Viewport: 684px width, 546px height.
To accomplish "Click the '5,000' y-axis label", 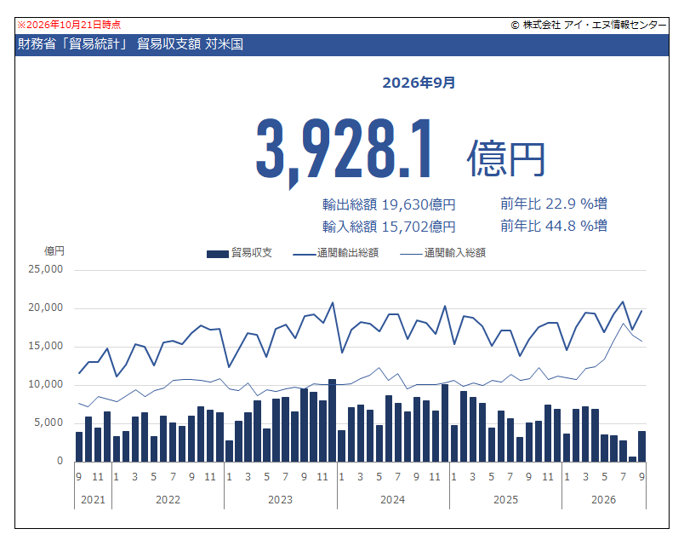I will pyautogui.click(x=48, y=422).
